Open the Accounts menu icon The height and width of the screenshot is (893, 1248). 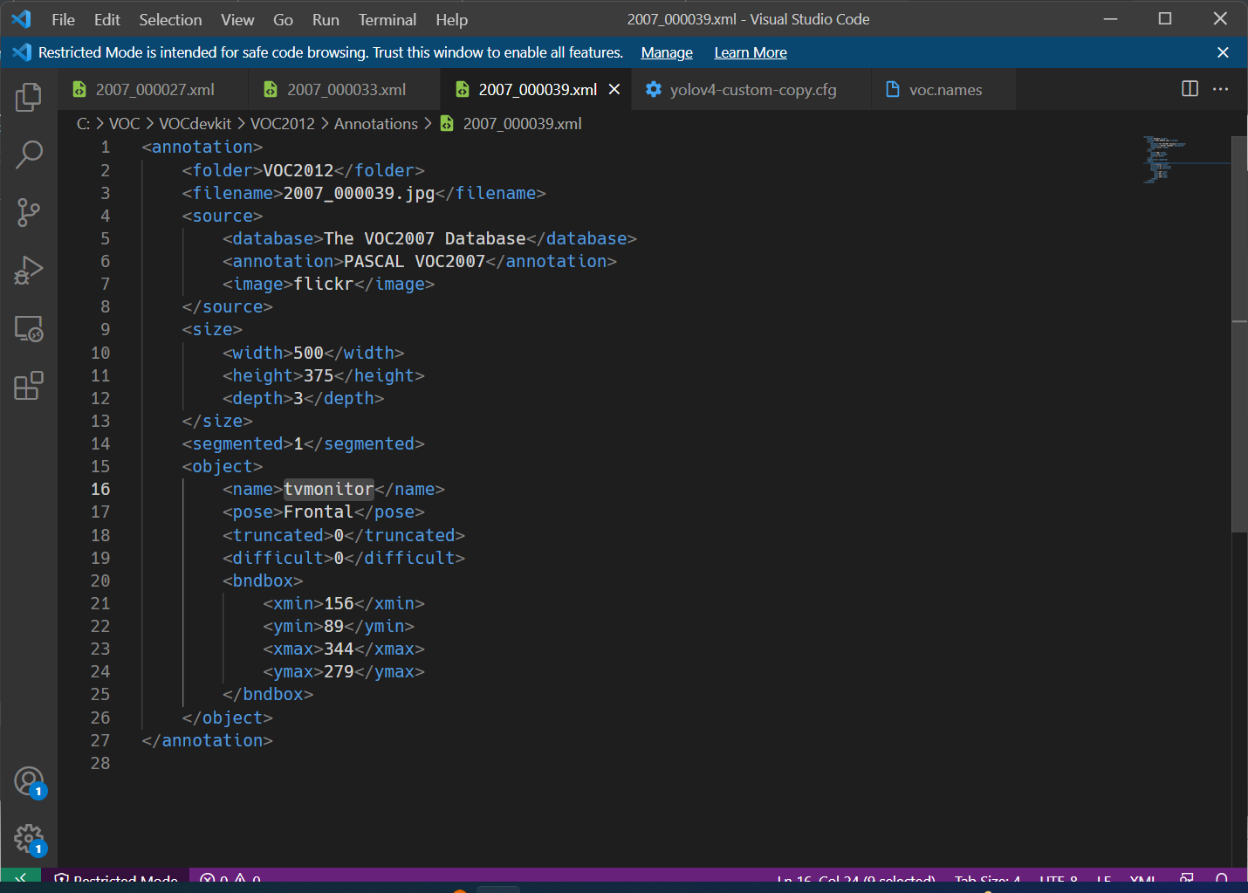pyautogui.click(x=29, y=781)
